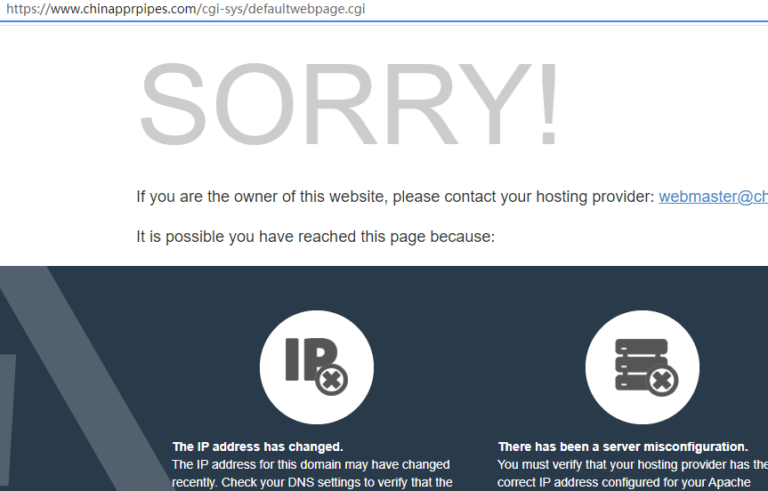This screenshot has width=768, height=491.
Task: Click the IP letters inside circle
Action: [311, 358]
